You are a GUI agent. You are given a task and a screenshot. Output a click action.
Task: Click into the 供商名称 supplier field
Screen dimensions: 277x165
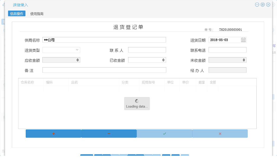[101, 40]
